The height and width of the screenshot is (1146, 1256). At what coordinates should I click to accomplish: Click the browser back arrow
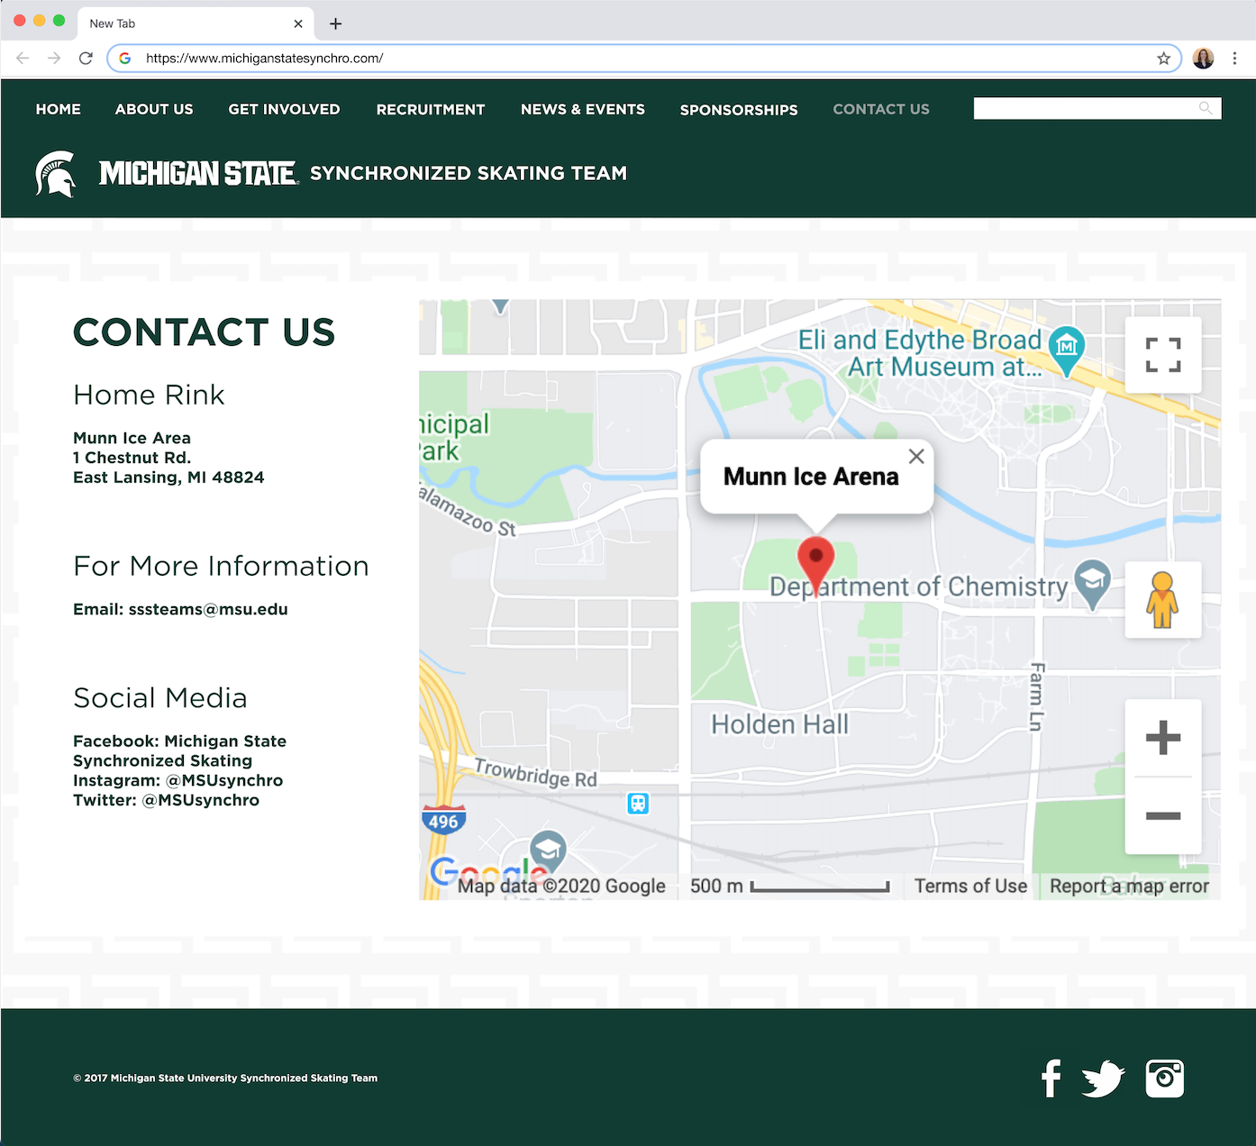(23, 58)
